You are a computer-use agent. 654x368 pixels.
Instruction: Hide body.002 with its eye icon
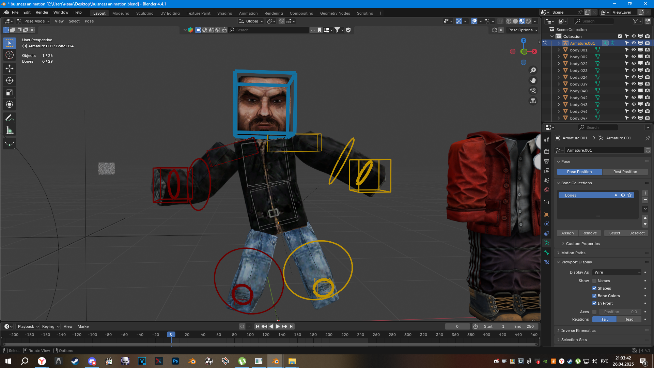(x=634, y=57)
